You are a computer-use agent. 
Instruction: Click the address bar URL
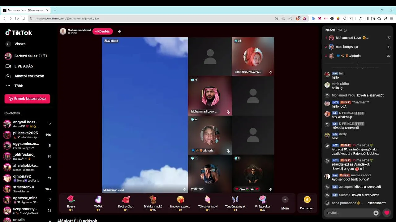click(x=67, y=18)
